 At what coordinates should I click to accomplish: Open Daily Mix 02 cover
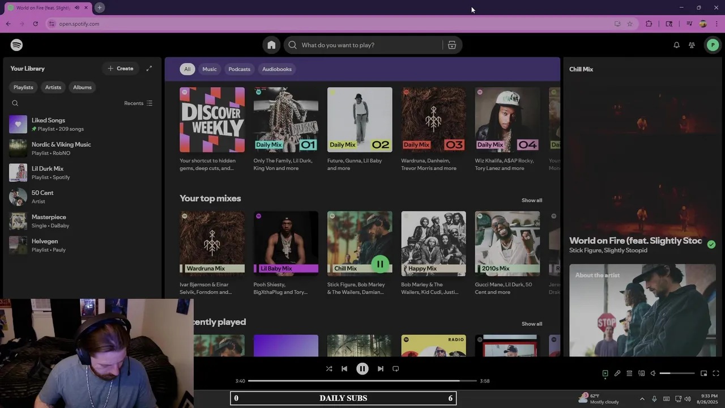click(x=360, y=120)
